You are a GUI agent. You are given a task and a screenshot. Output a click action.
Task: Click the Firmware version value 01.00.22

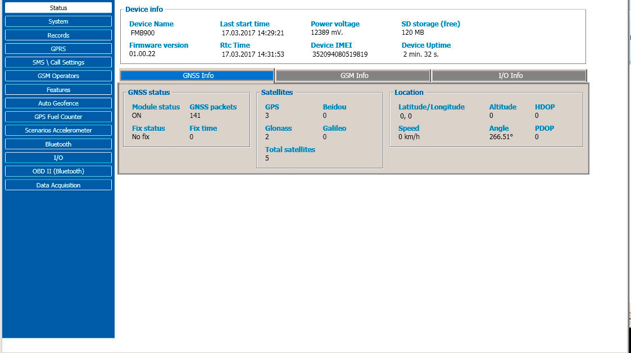click(141, 54)
